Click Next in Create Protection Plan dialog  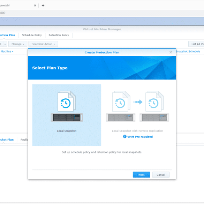pos(141,175)
